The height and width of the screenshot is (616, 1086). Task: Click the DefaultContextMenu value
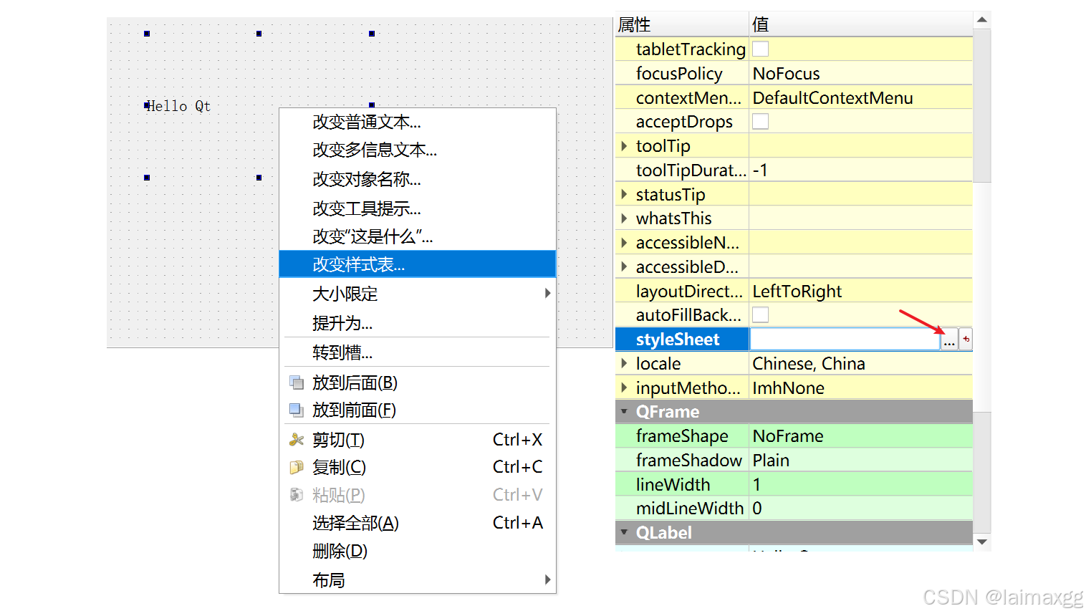click(832, 98)
